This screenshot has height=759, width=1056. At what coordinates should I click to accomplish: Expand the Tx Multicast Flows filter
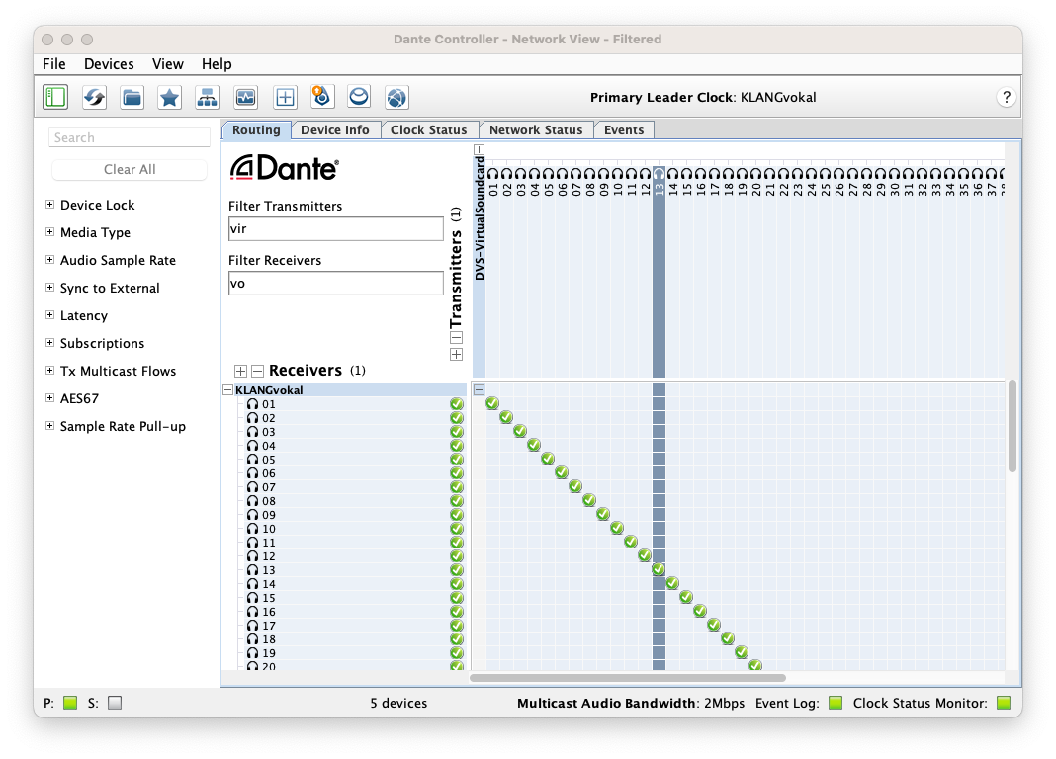pos(49,370)
